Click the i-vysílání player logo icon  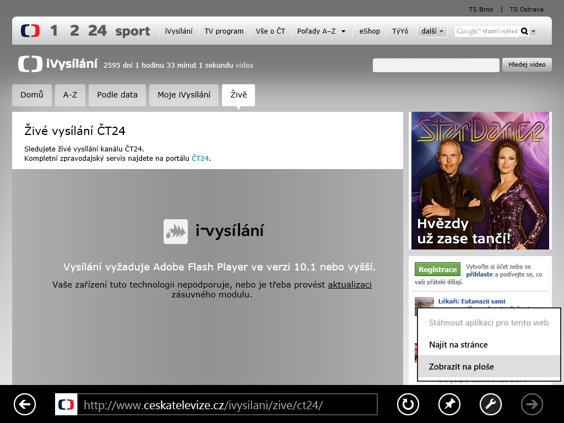[176, 232]
